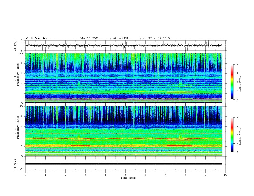The height and width of the screenshot is (196, 254).
Task: Click the ch.1 color bar 'log(PSD)(V²/Hz)' label
Action: tap(240, 84)
